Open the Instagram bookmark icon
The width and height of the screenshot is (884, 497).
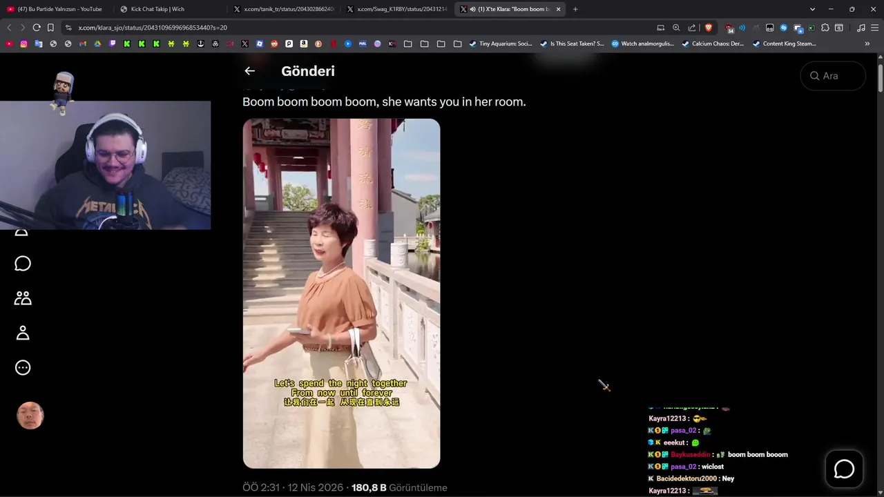coord(23,43)
